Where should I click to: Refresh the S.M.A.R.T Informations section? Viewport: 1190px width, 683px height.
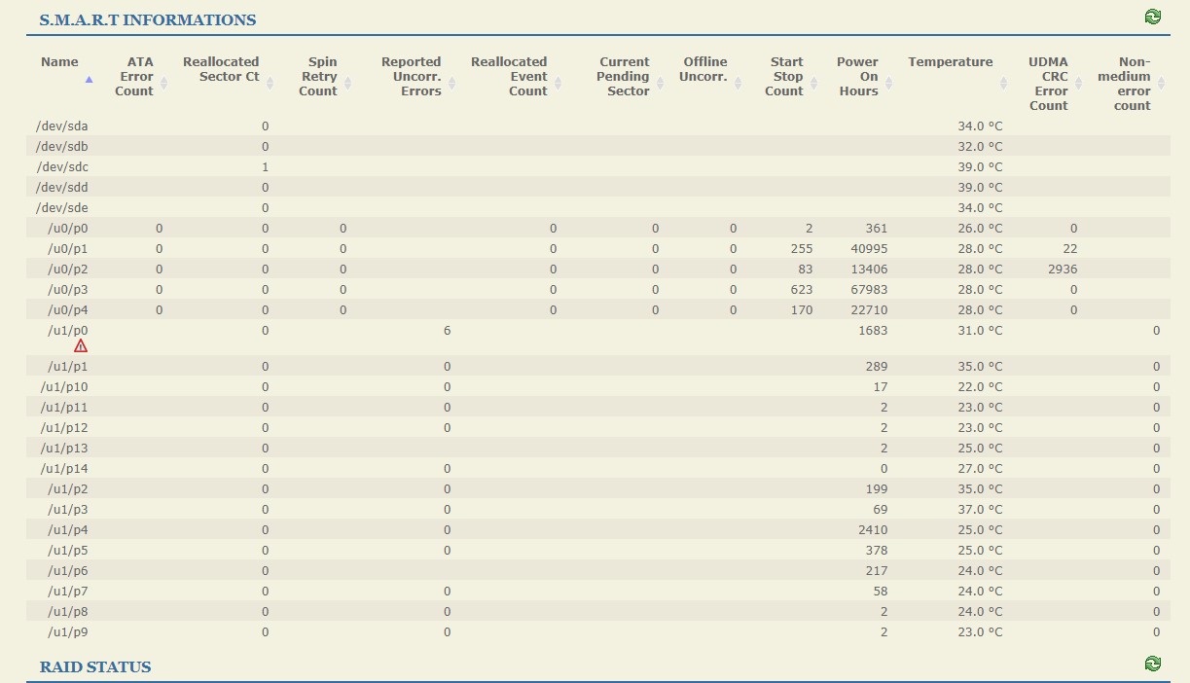pos(1153,17)
